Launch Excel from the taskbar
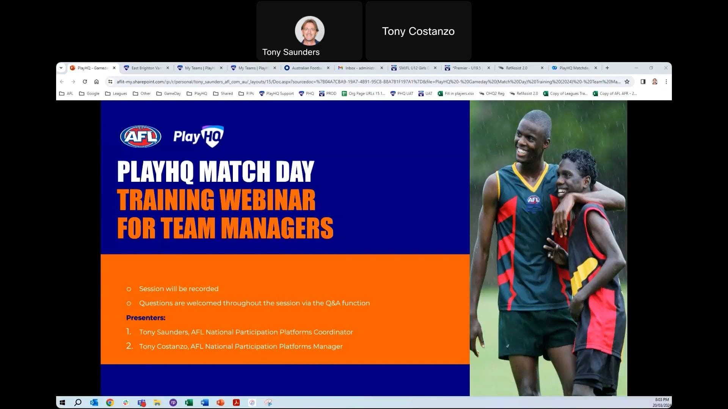The width and height of the screenshot is (728, 409). pyautogui.click(x=188, y=403)
